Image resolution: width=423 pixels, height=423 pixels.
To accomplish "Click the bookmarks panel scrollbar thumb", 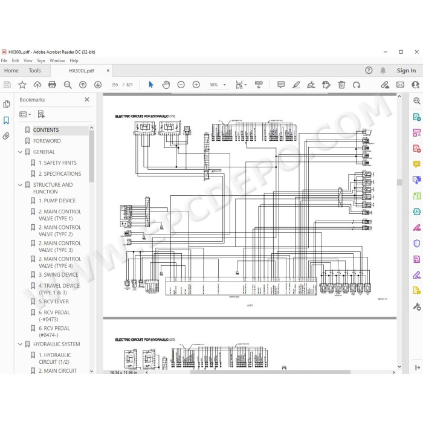I will [91, 157].
